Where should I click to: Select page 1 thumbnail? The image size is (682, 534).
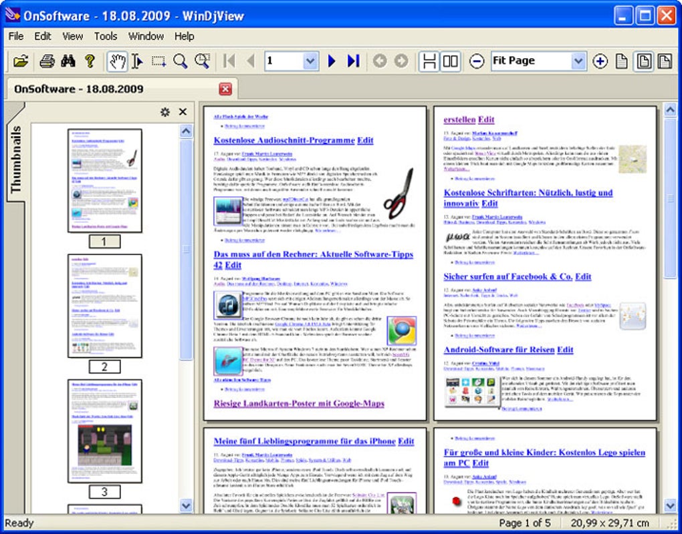pos(105,180)
